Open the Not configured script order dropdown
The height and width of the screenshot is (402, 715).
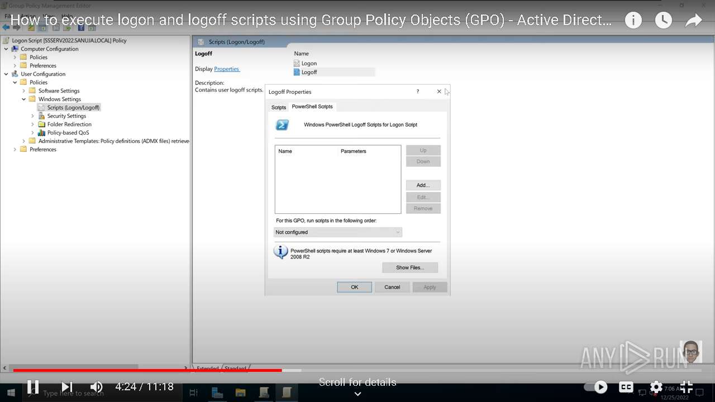(338, 232)
